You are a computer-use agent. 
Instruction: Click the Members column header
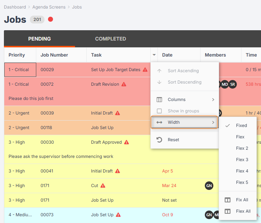[x=221, y=55]
